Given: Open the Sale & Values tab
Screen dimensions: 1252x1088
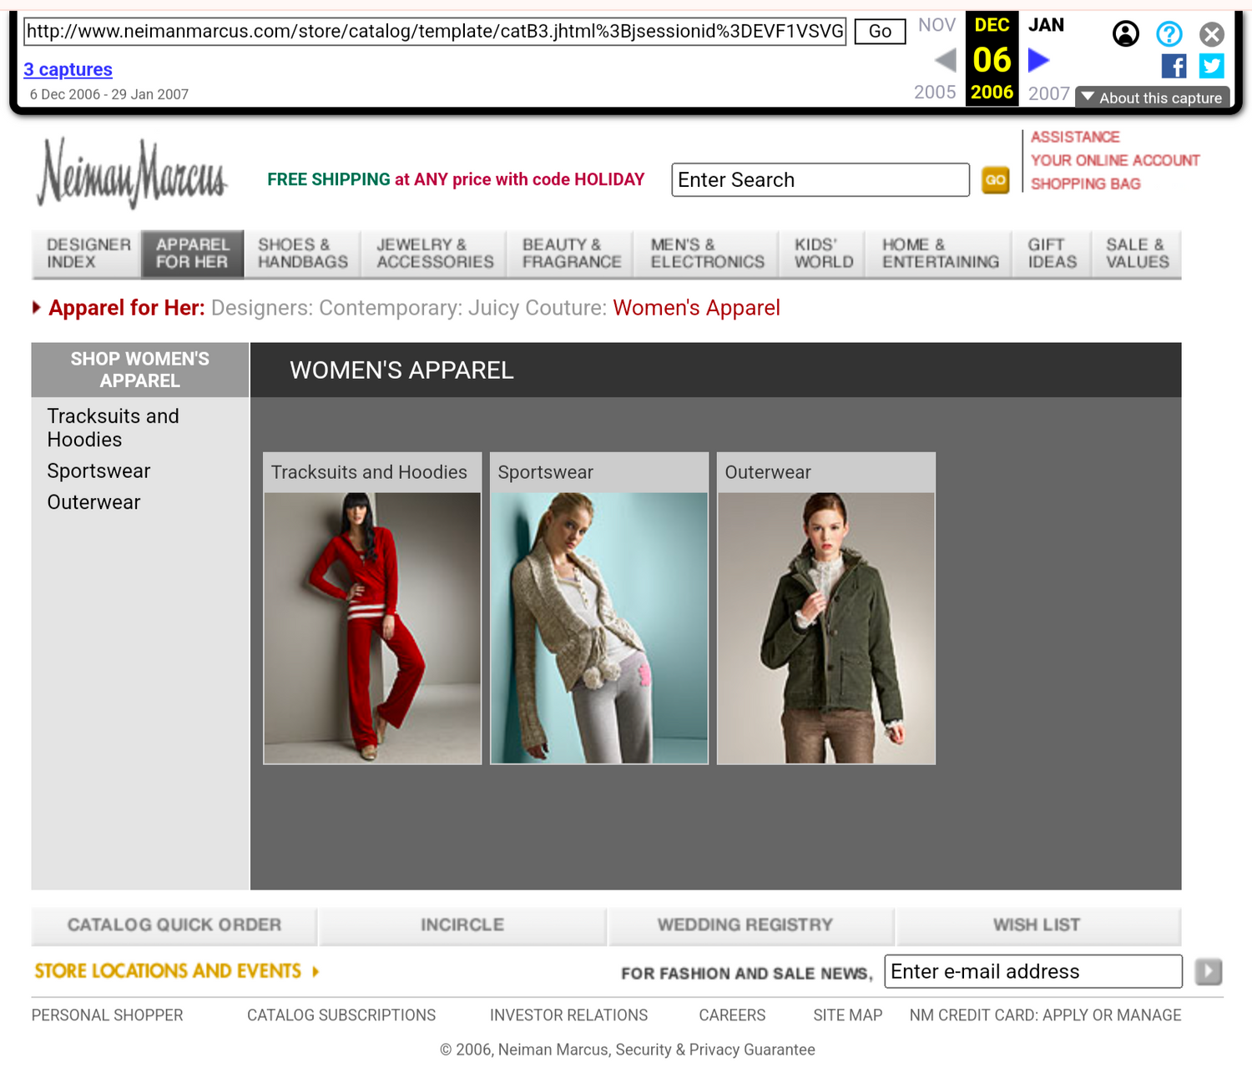Looking at the screenshot, I should point(1138,254).
